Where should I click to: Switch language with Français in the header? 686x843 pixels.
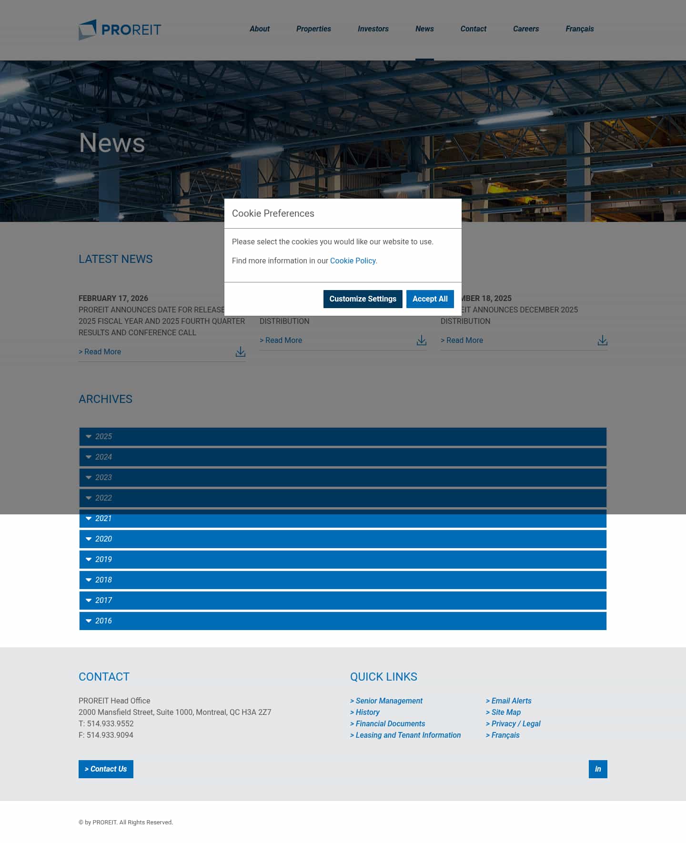[580, 29]
